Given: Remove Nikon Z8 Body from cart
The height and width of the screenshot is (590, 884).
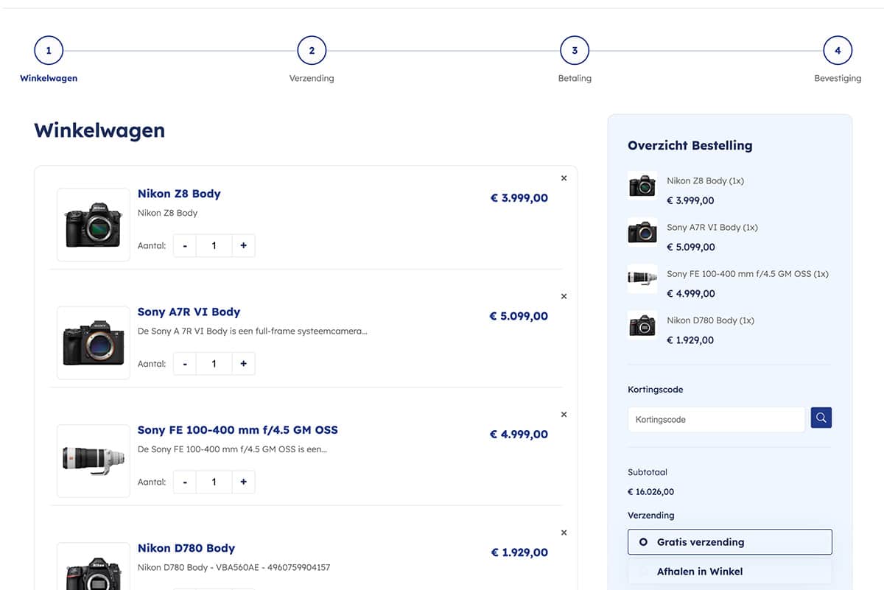Looking at the screenshot, I should [x=564, y=178].
